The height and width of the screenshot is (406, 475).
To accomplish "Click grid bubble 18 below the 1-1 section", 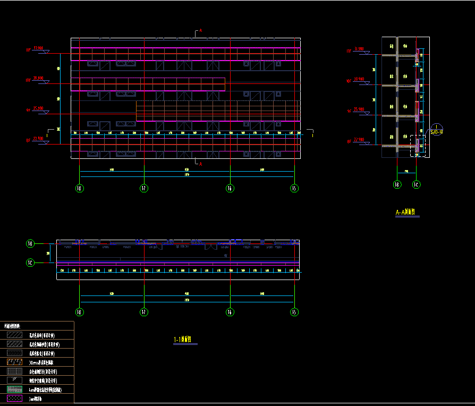I will (79, 312).
